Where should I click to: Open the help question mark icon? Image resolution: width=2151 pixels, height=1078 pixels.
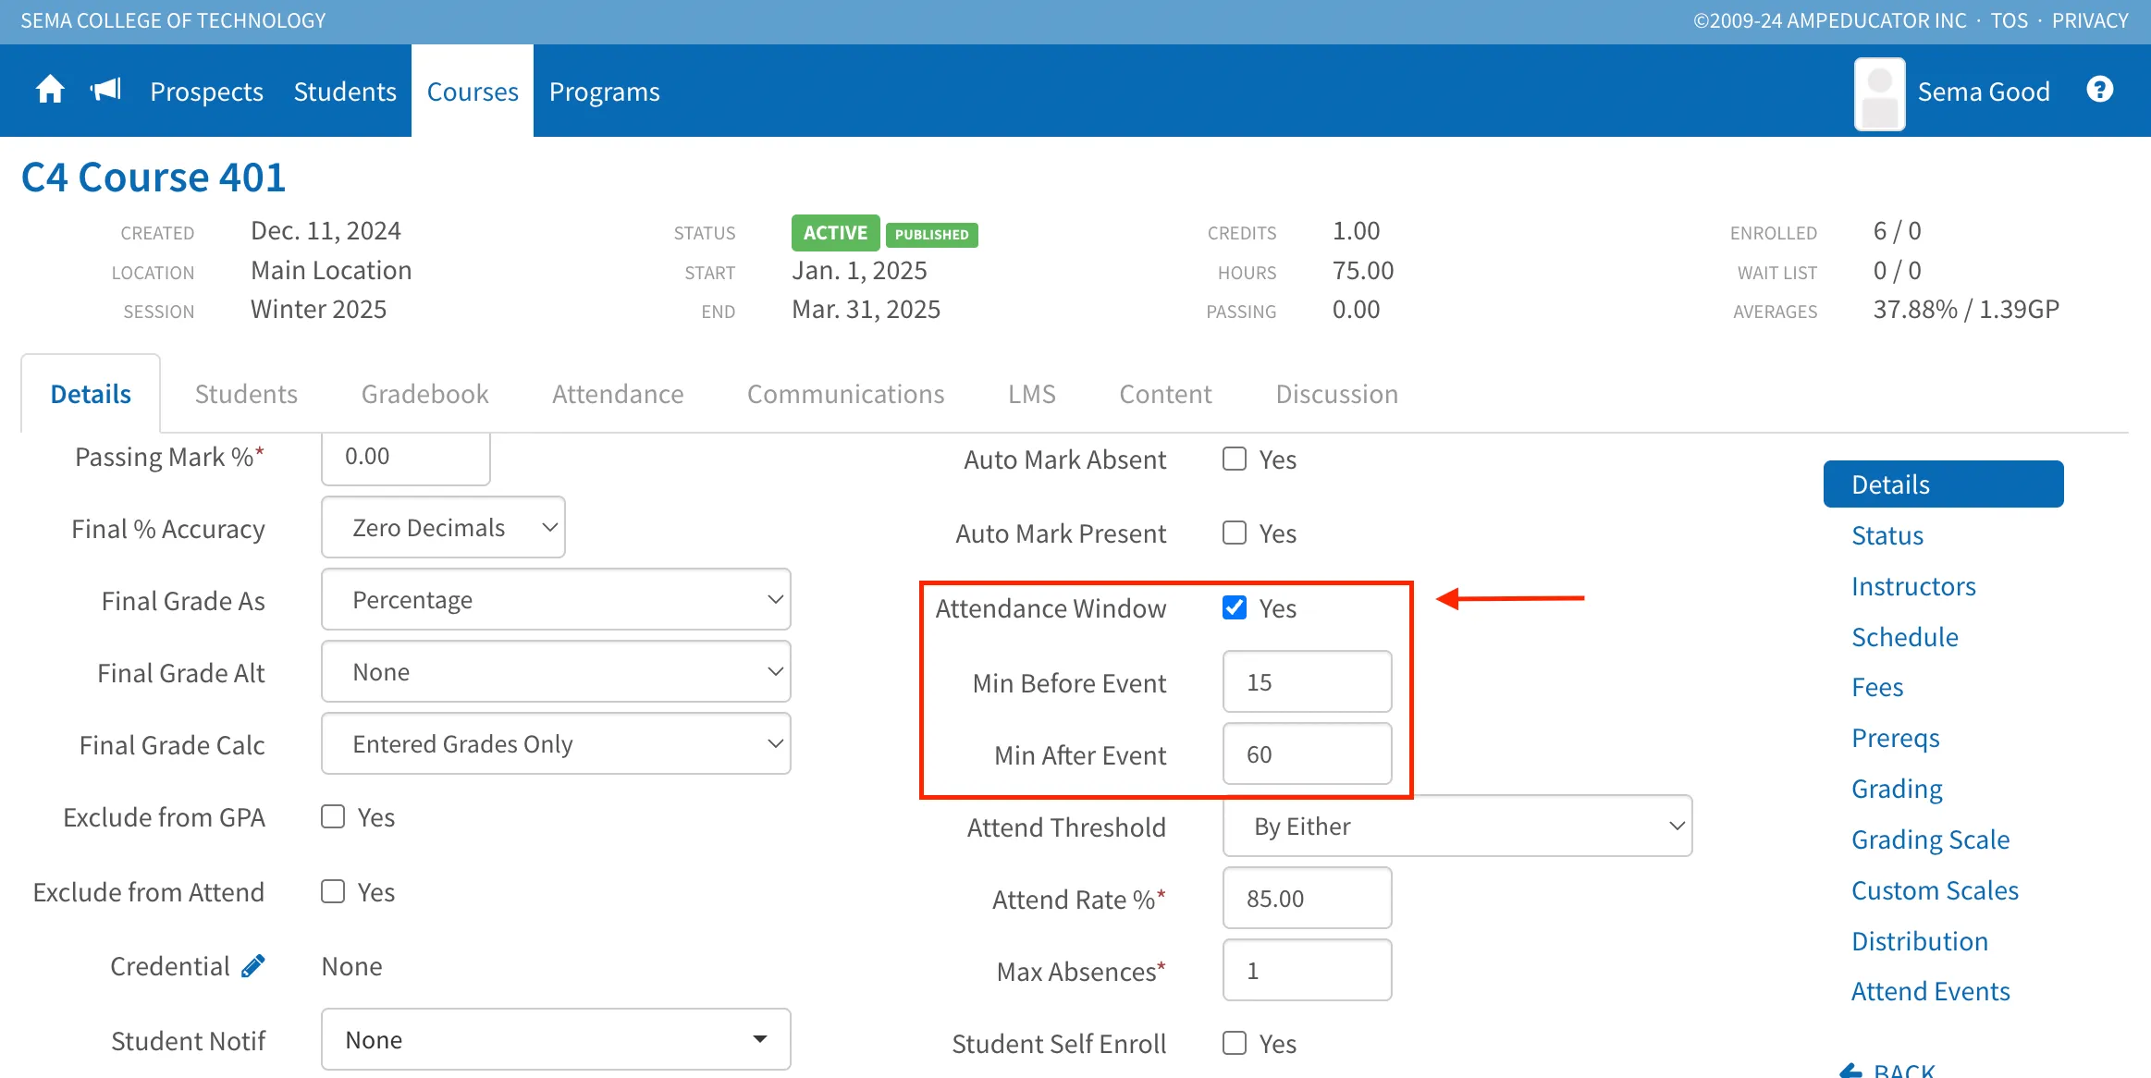(x=2099, y=90)
